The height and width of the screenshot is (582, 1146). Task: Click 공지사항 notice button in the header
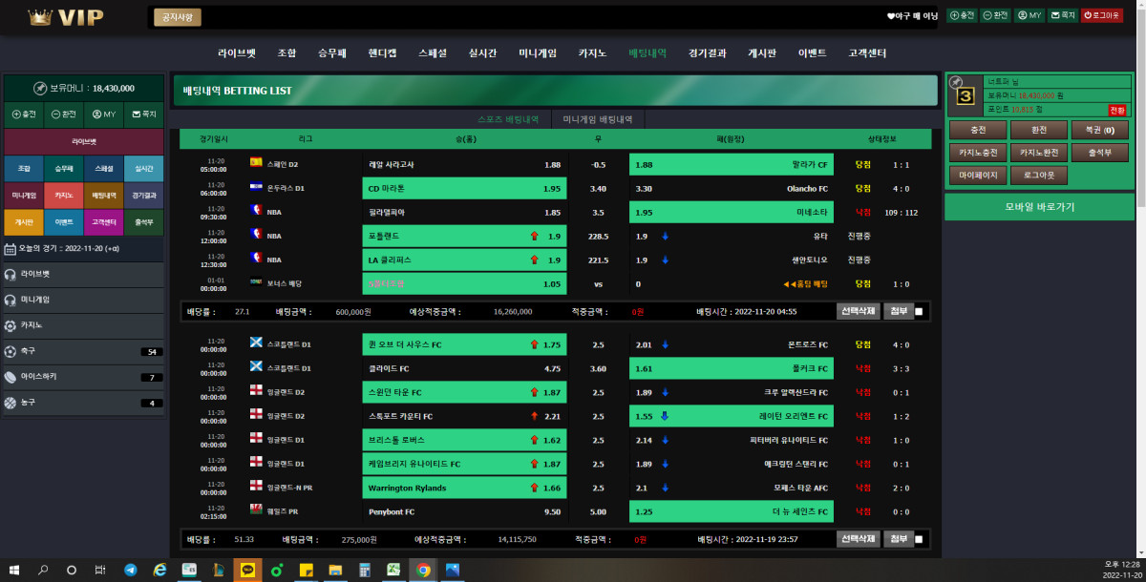pos(178,17)
